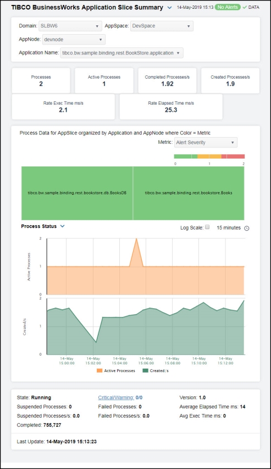Click the No Alerts status badge
Viewport: 271px width, 469px height.
click(x=228, y=7)
